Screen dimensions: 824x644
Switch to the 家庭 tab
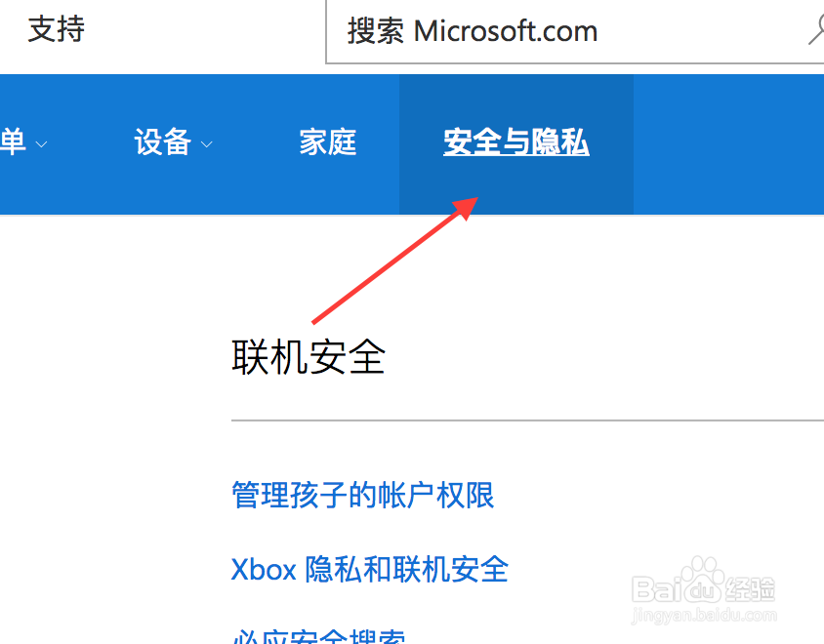(x=328, y=141)
